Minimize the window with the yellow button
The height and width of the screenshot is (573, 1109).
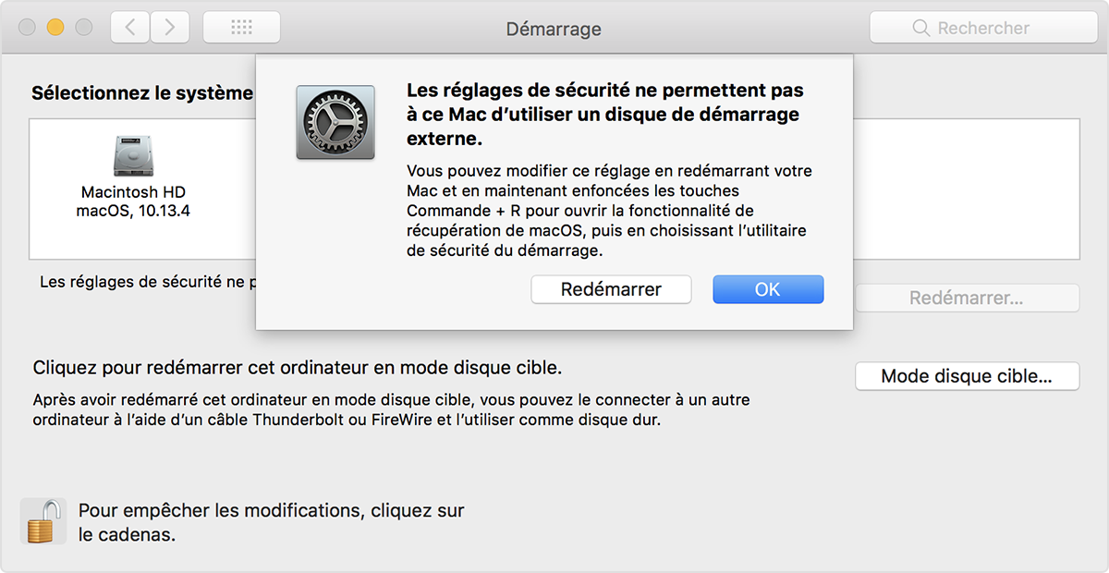[x=55, y=28]
